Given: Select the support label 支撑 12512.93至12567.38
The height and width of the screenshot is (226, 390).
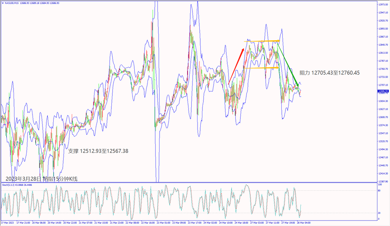Looking at the screenshot, I should pyautogui.click(x=98, y=151).
